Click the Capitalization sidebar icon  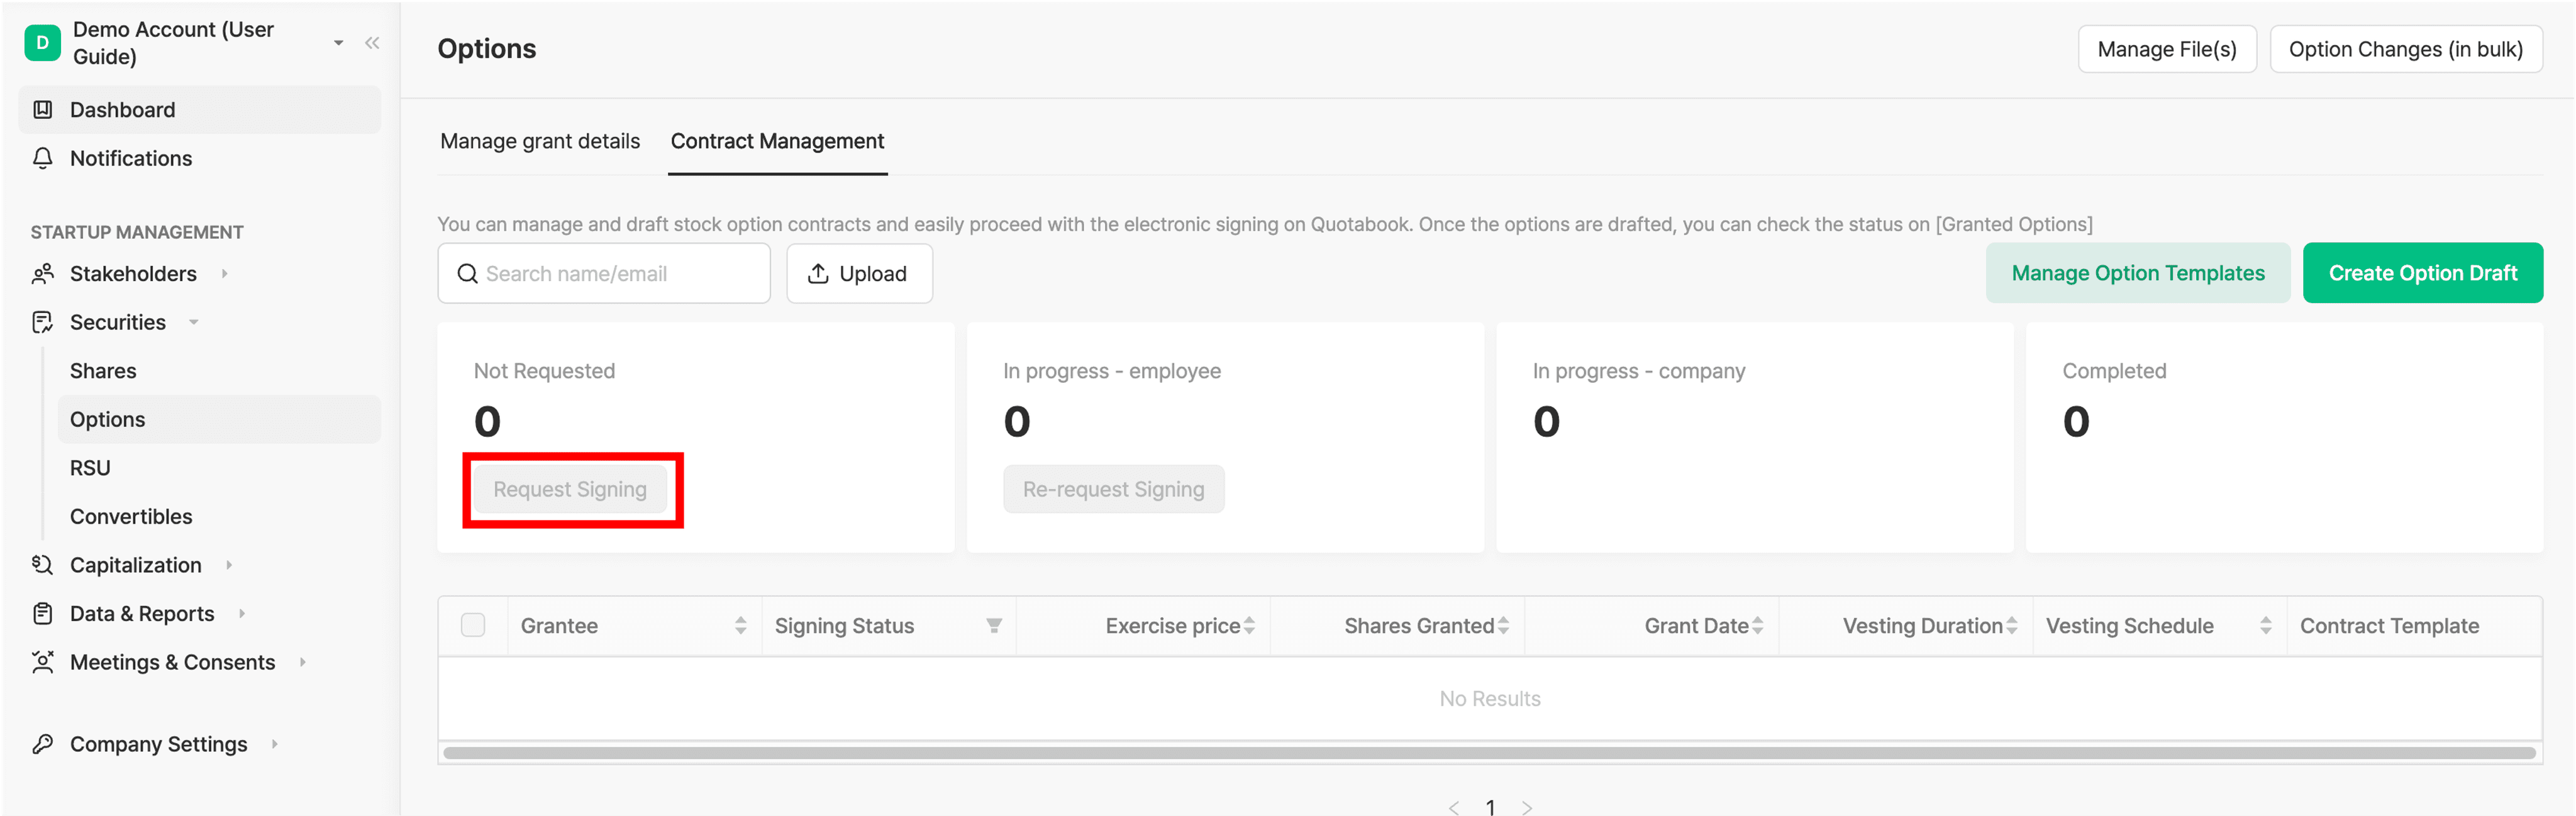[42, 565]
